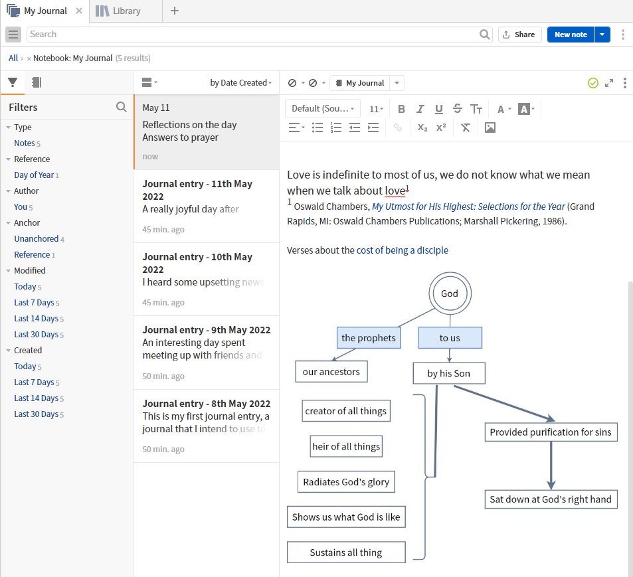Insert a bulleted list
The width and height of the screenshot is (633, 577).
(317, 128)
